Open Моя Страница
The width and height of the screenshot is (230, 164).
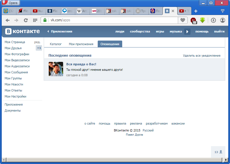click(15, 42)
